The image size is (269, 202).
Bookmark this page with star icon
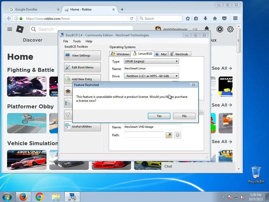[188, 19]
